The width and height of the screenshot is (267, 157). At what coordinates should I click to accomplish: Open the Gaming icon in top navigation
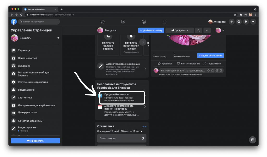[x=164, y=22]
